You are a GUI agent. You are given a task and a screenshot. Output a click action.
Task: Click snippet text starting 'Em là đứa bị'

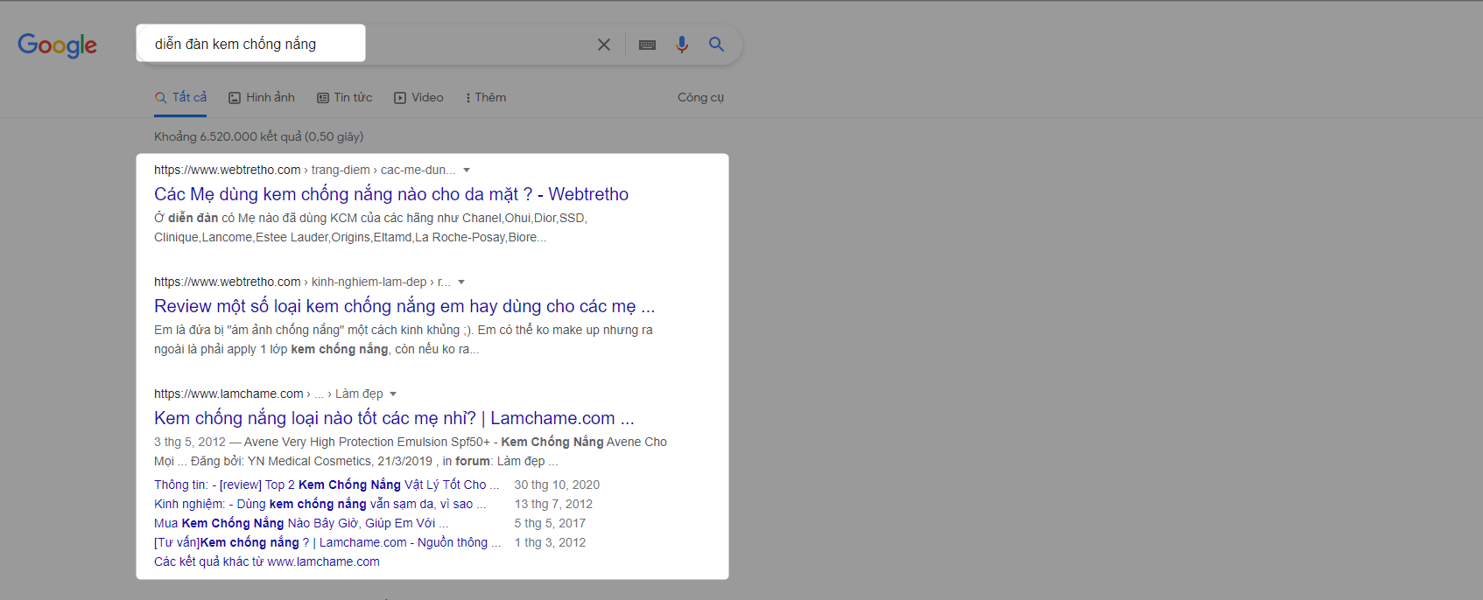(404, 339)
